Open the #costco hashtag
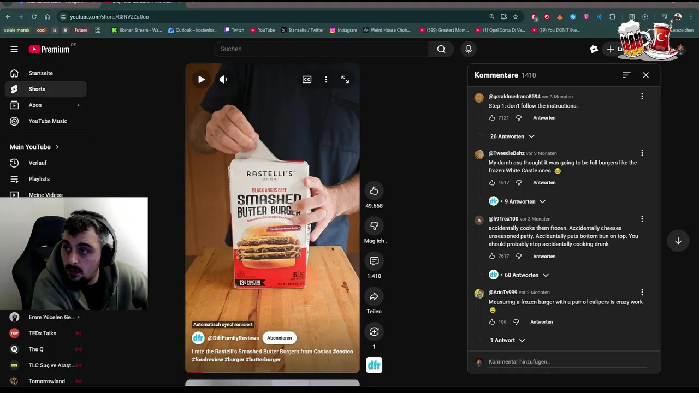 coord(343,352)
